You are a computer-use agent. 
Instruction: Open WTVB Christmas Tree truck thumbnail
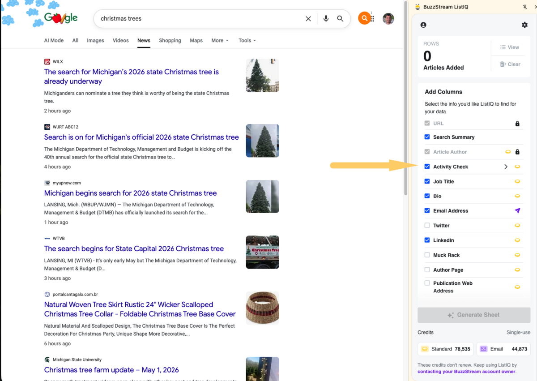click(262, 252)
